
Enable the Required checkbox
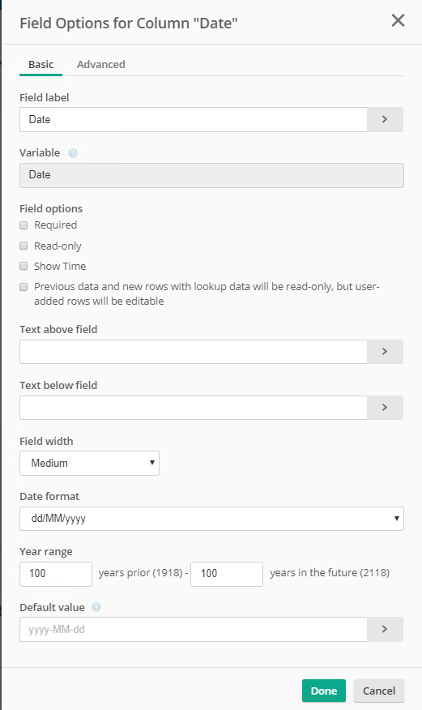click(x=23, y=225)
